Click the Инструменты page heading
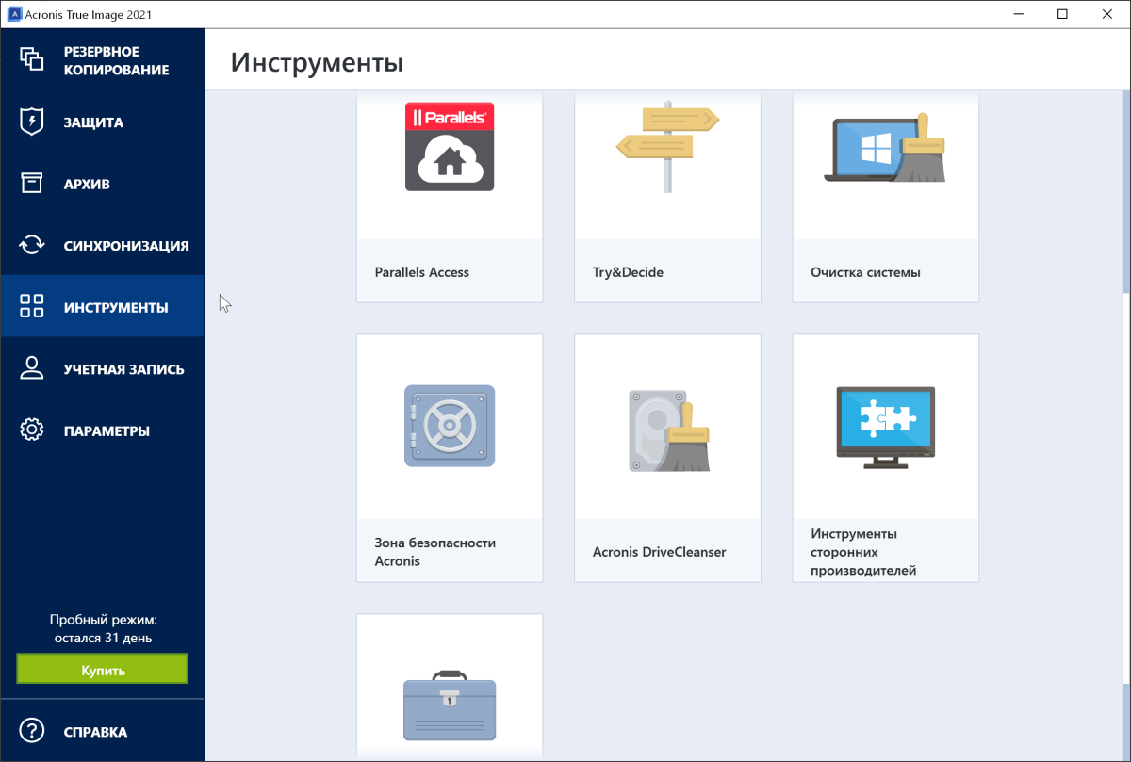The height and width of the screenshot is (762, 1131). pyautogui.click(x=317, y=62)
